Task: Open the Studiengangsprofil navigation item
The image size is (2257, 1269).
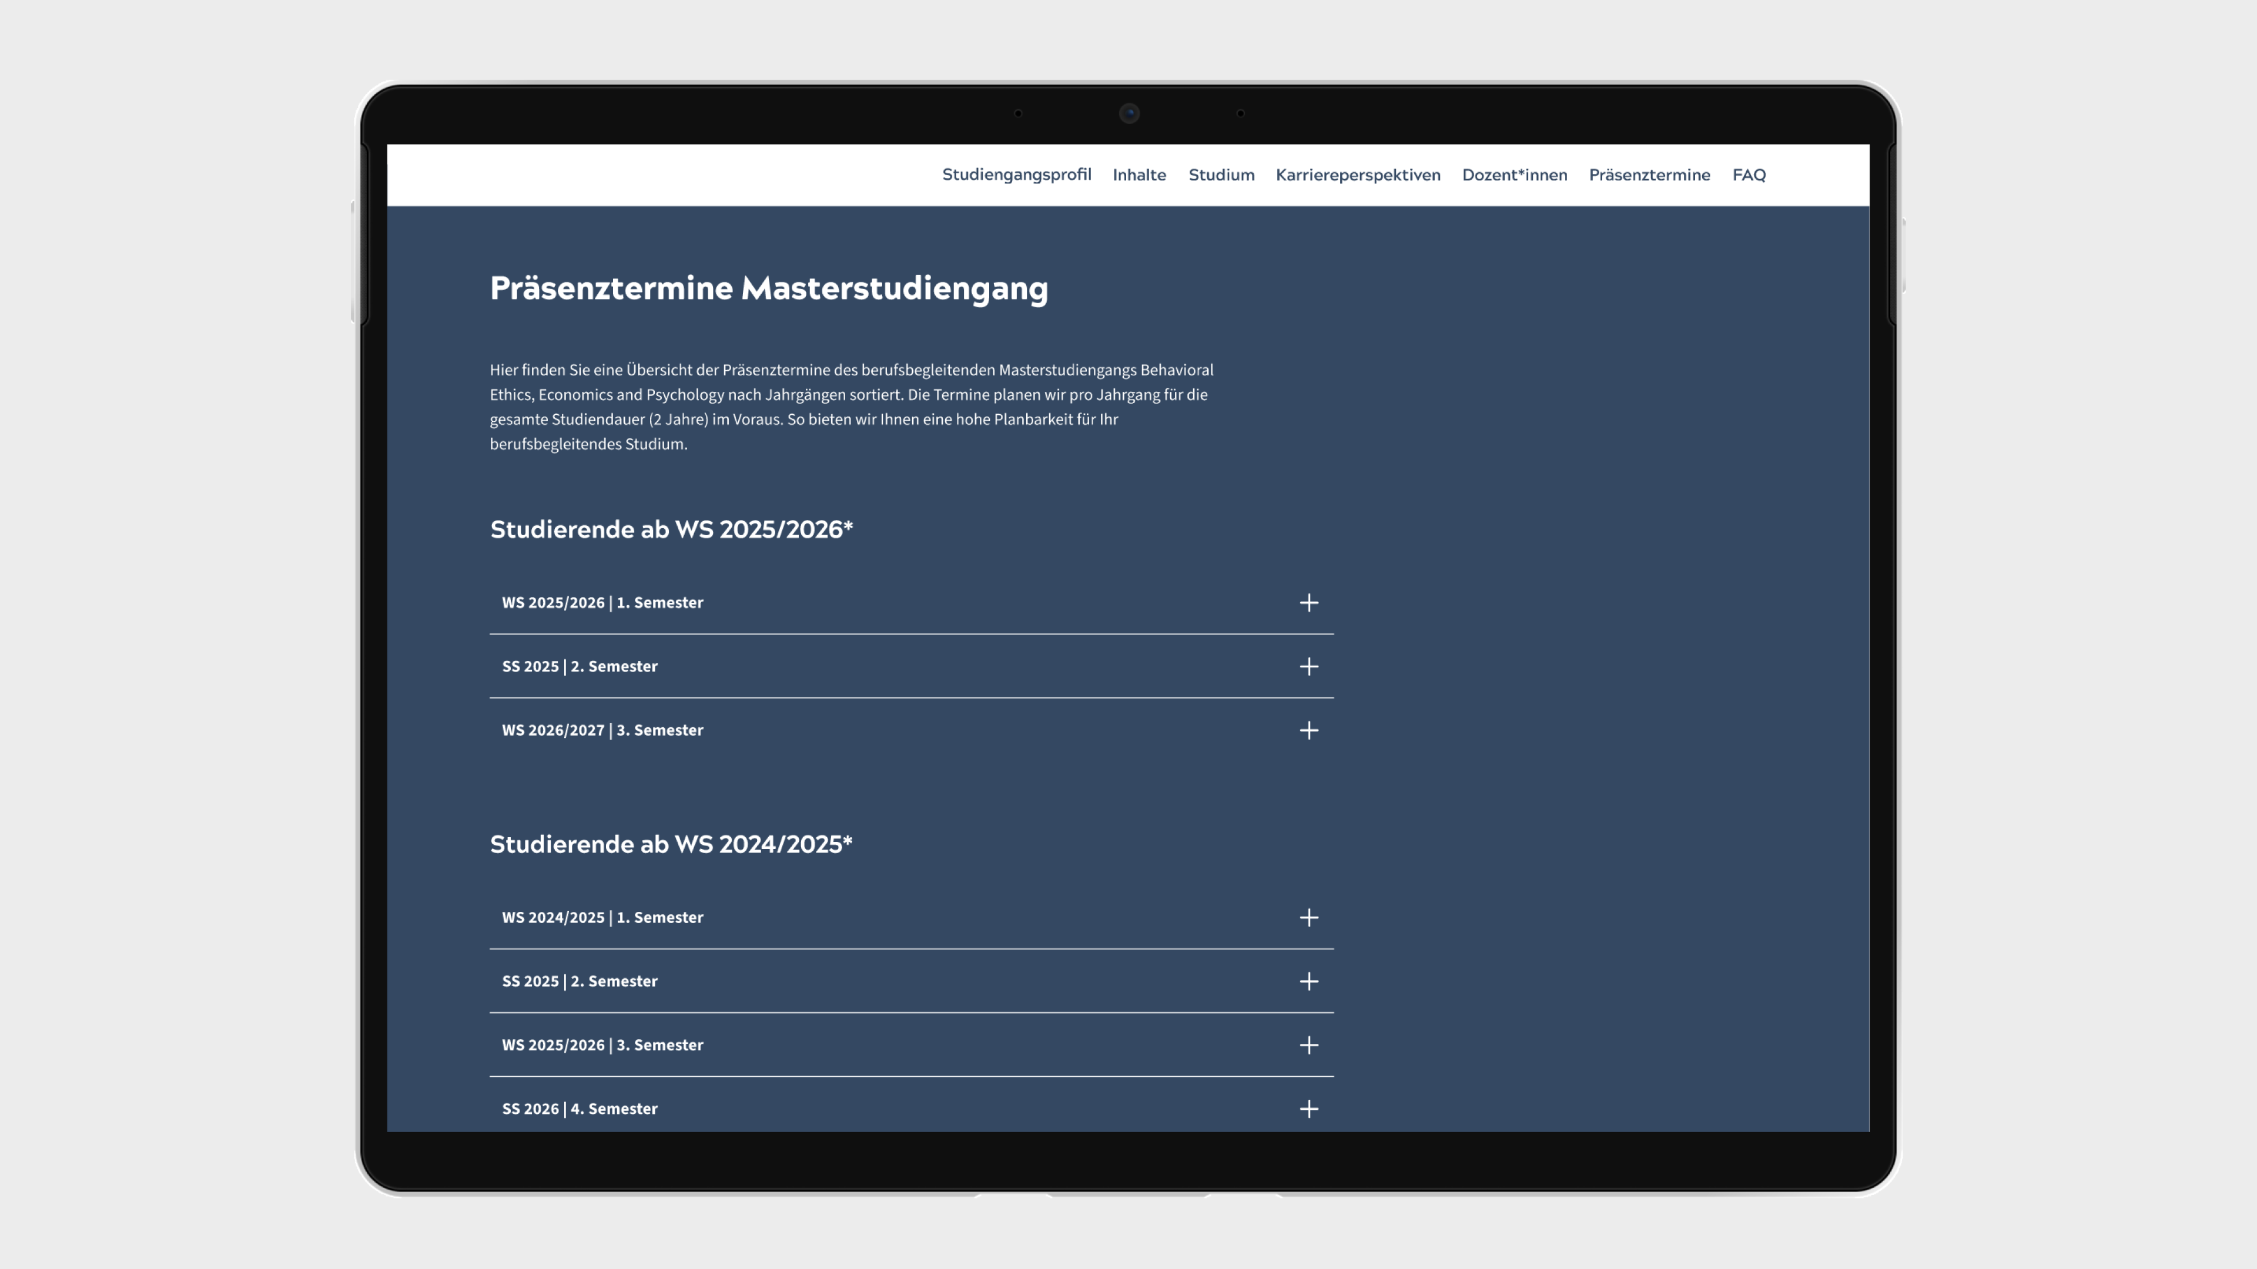Action: [x=1017, y=174]
